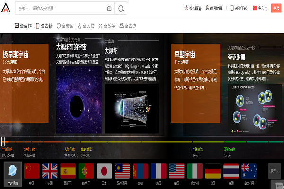This screenshot has height=189, width=284.
Task: Select the 全战争 wars tab
Action: (107, 26)
